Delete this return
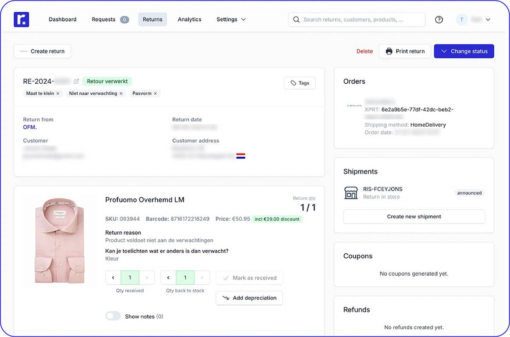 click(365, 51)
